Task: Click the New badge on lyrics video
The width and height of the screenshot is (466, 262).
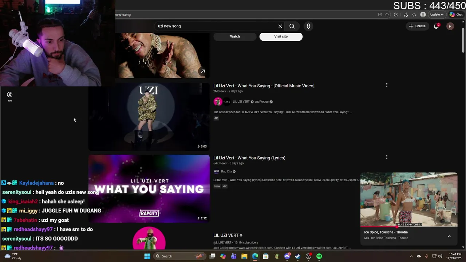Action: point(217,186)
